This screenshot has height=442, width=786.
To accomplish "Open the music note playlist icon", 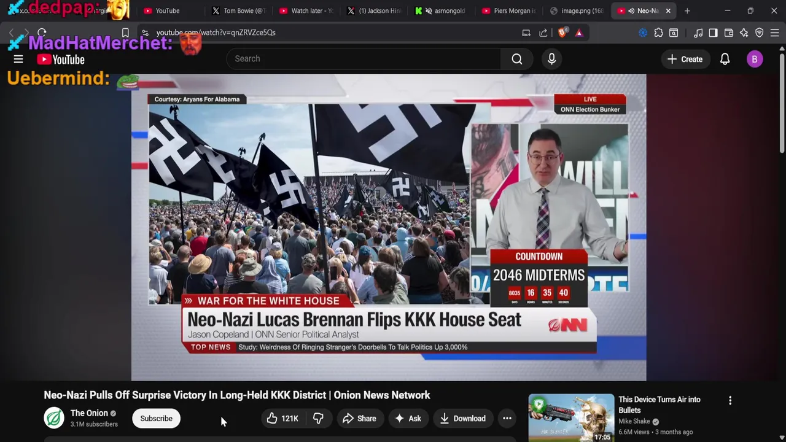I will click(698, 33).
